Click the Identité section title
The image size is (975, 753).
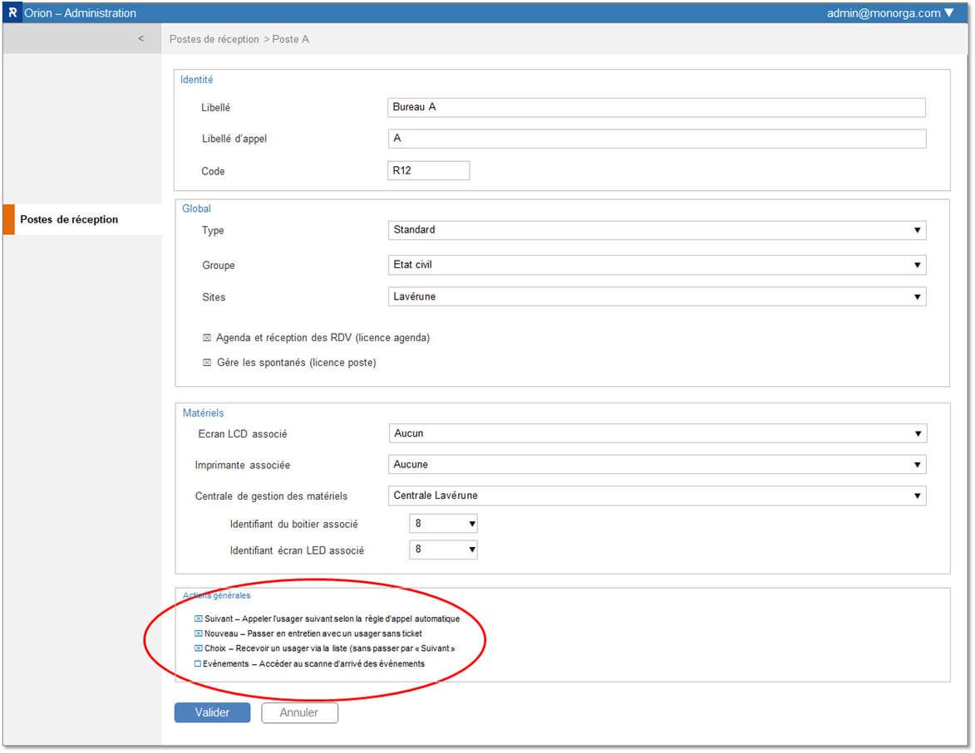point(196,80)
